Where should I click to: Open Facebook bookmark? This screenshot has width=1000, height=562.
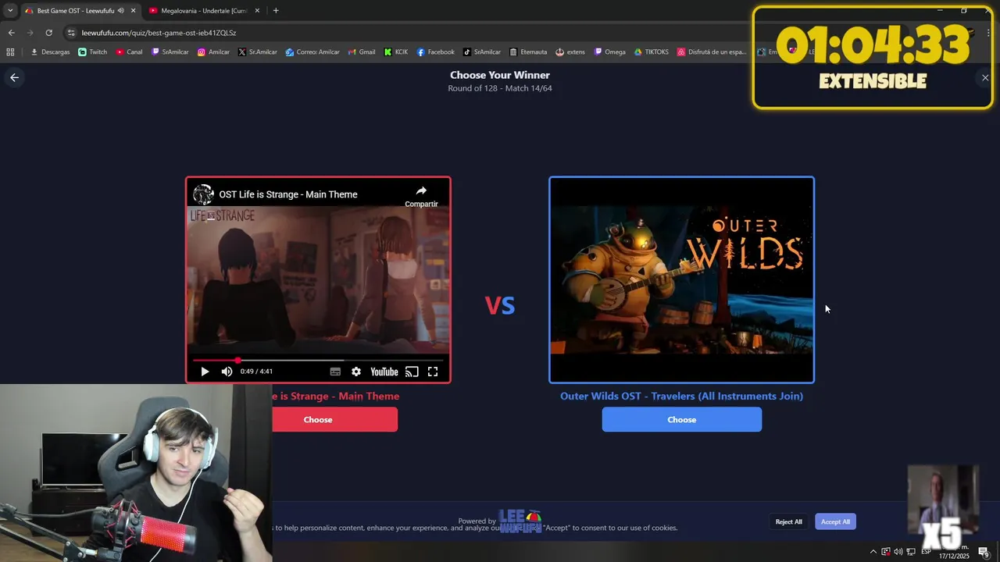[x=436, y=52]
